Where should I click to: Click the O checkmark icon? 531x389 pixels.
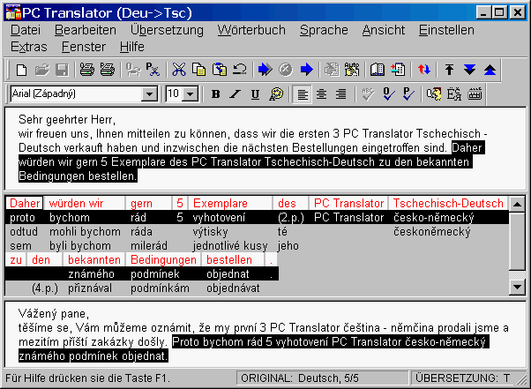point(388,94)
